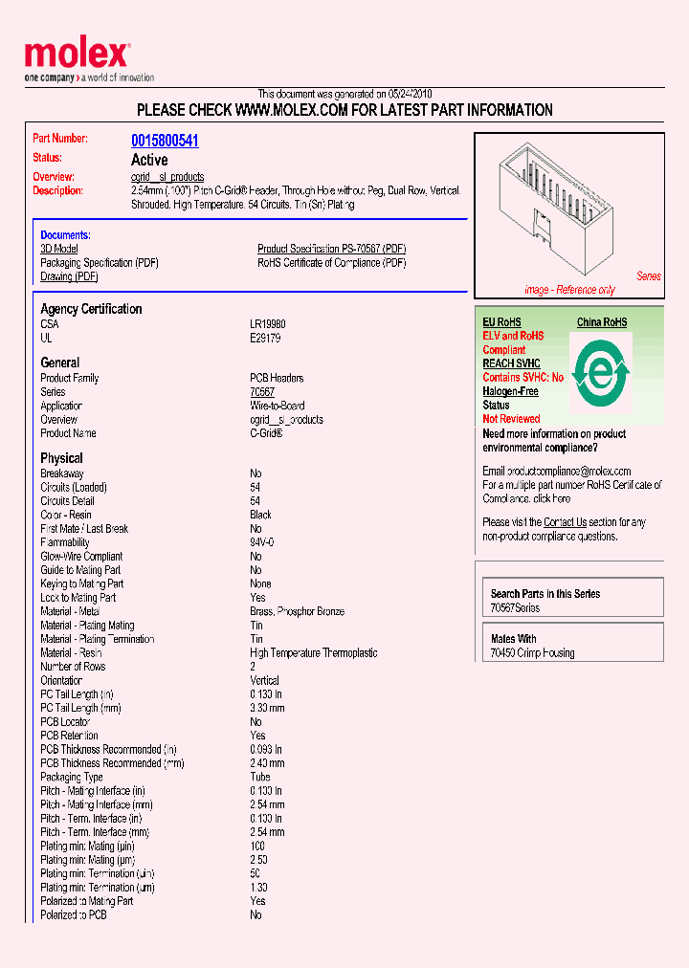Open the Drawing PDF link
Screen dimensions: 689x968
[69, 276]
